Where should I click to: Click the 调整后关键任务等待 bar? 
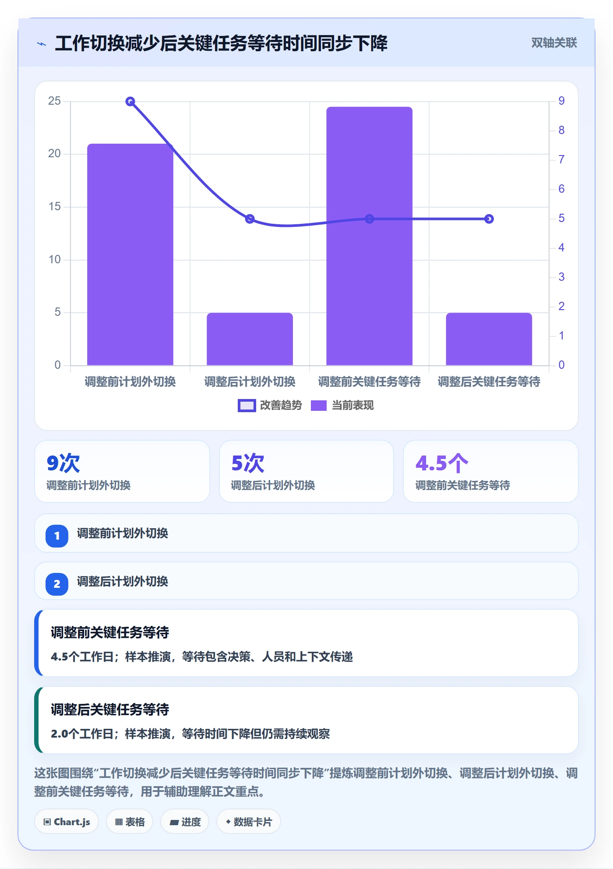tap(489, 339)
